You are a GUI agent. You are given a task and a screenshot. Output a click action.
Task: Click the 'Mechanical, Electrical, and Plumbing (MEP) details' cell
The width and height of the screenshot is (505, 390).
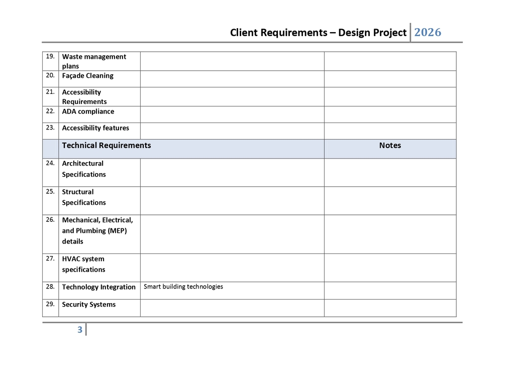click(x=99, y=234)
